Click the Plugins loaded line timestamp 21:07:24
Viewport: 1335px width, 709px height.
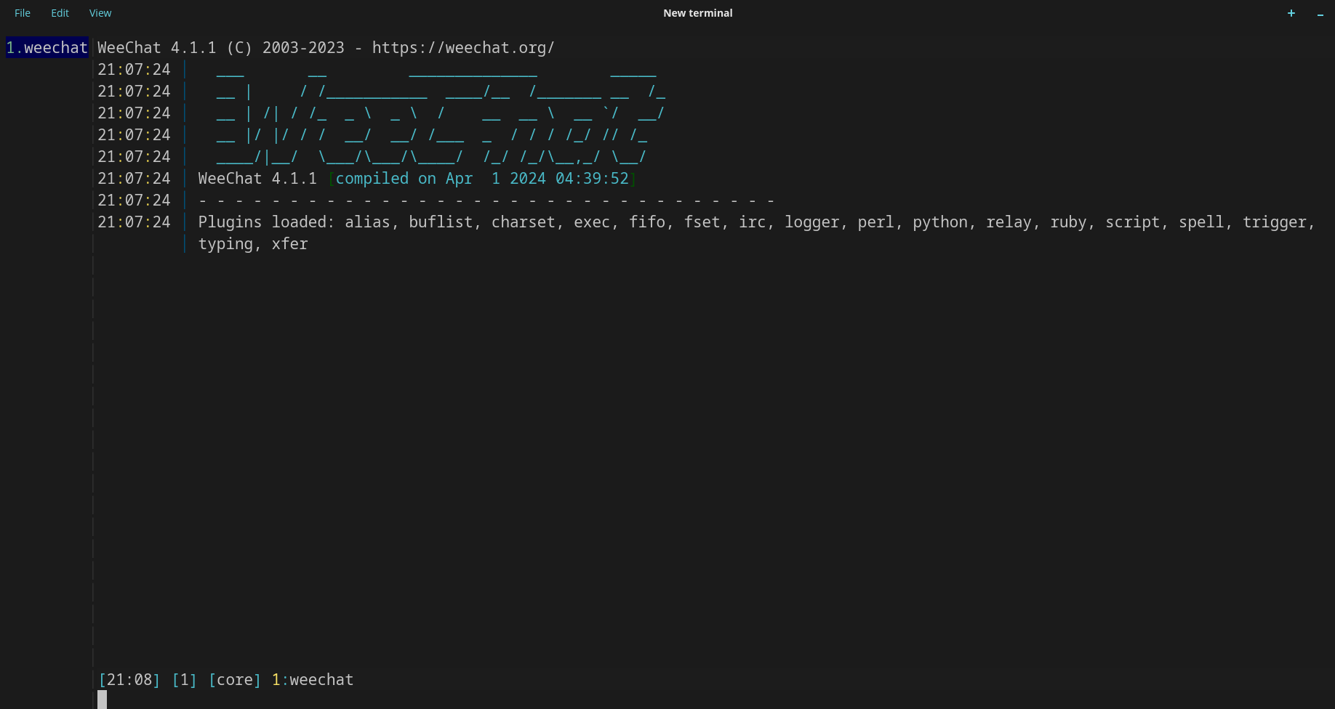134,222
